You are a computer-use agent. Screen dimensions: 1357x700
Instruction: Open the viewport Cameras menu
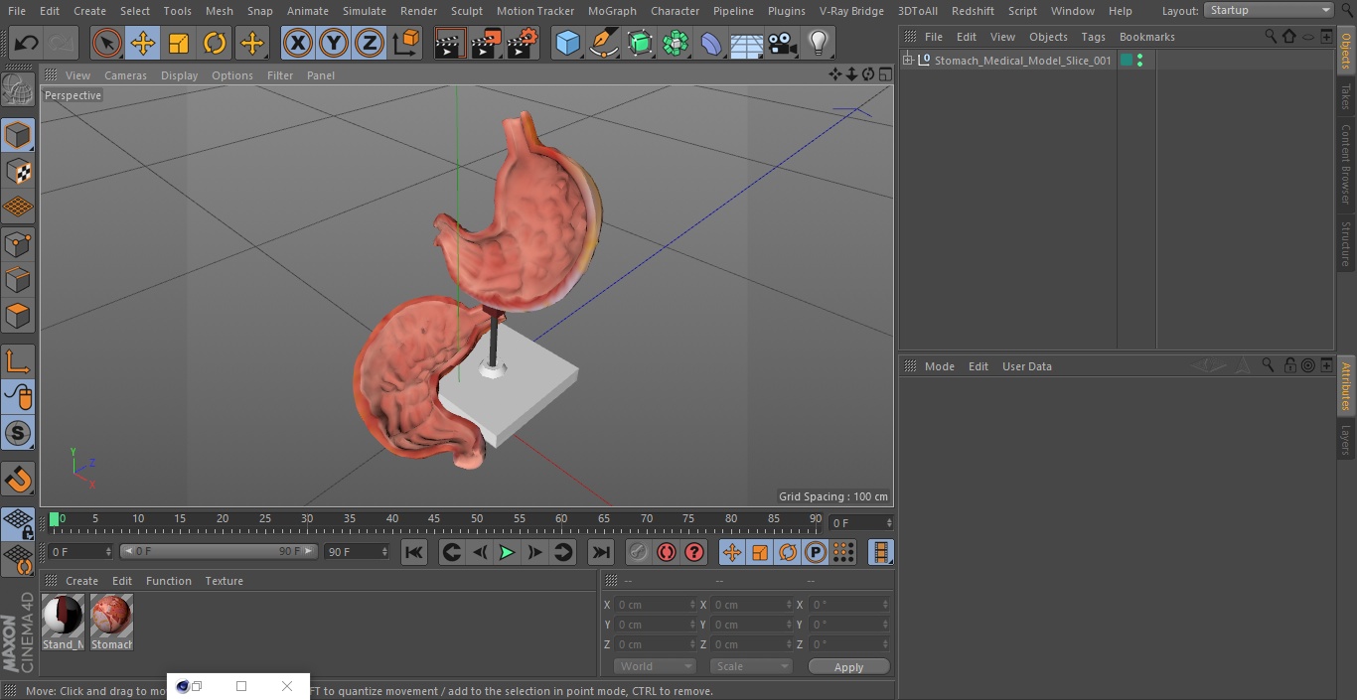click(125, 75)
